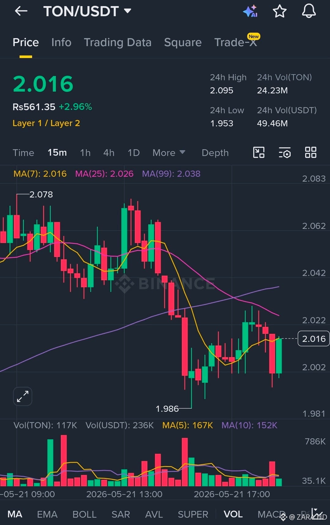330x525 pixels.
Task: Enable the SUPER indicator
Action: (x=193, y=514)
